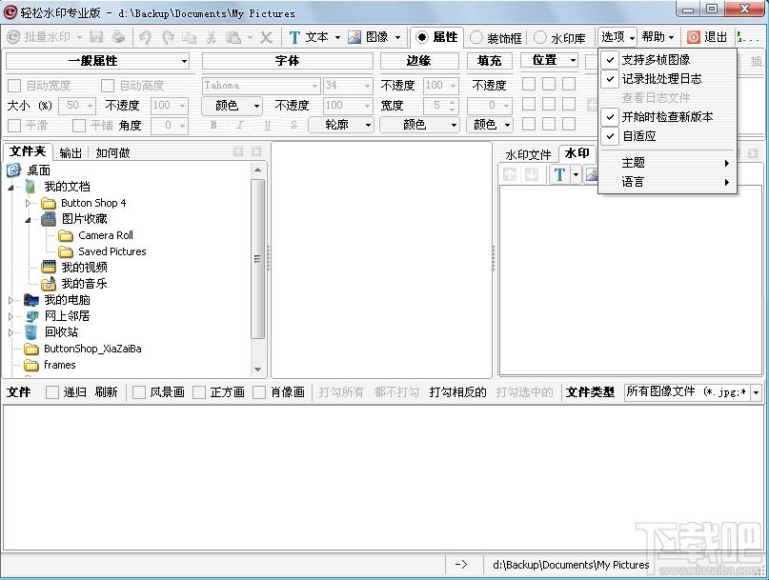This screenshot has width=769, height=580.
Task: Toggle 开始时检查新版本 menu option
Action: coord(667,117)
